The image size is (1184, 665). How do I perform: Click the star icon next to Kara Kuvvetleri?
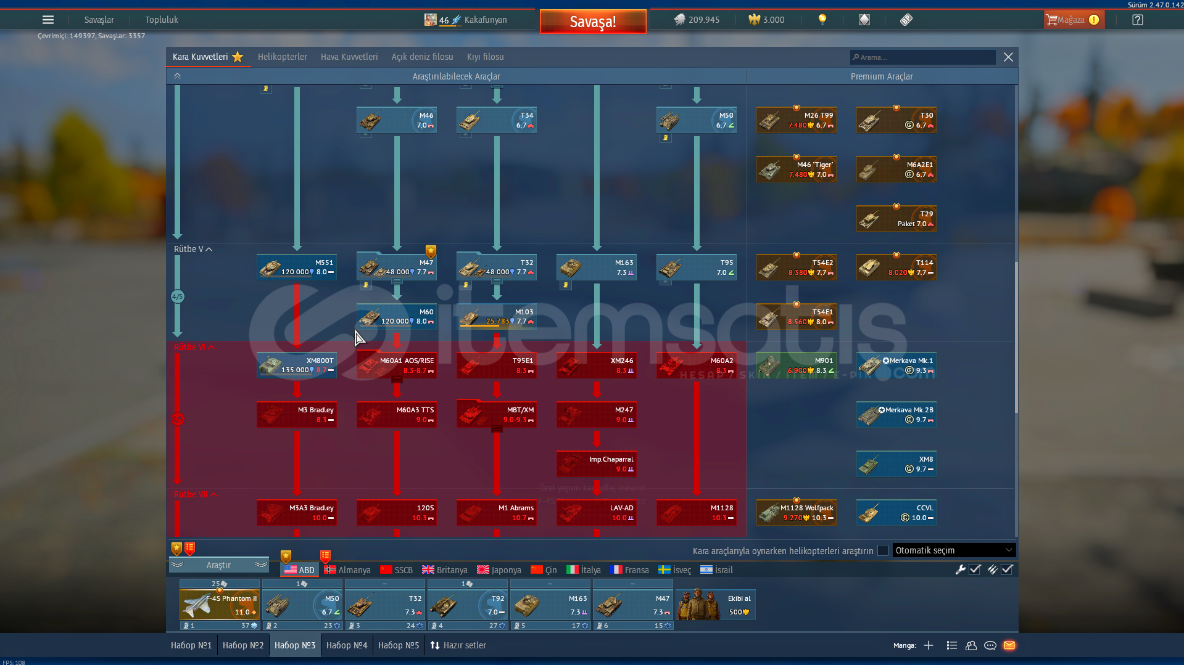[x=238, y=57]
